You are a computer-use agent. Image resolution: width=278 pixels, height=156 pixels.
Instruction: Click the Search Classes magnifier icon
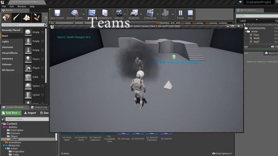pyautogui.click(x=45, y=25)
